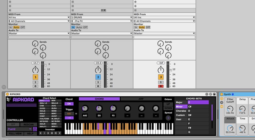Open the 1 DRUMS MIDI From dropdown

pos(102,17)
